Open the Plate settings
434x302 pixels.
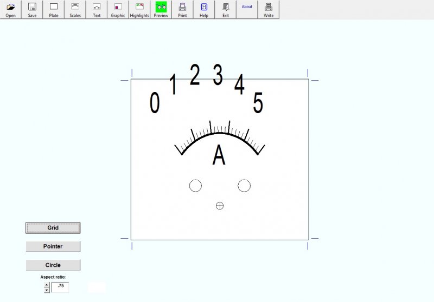[53, 10]
